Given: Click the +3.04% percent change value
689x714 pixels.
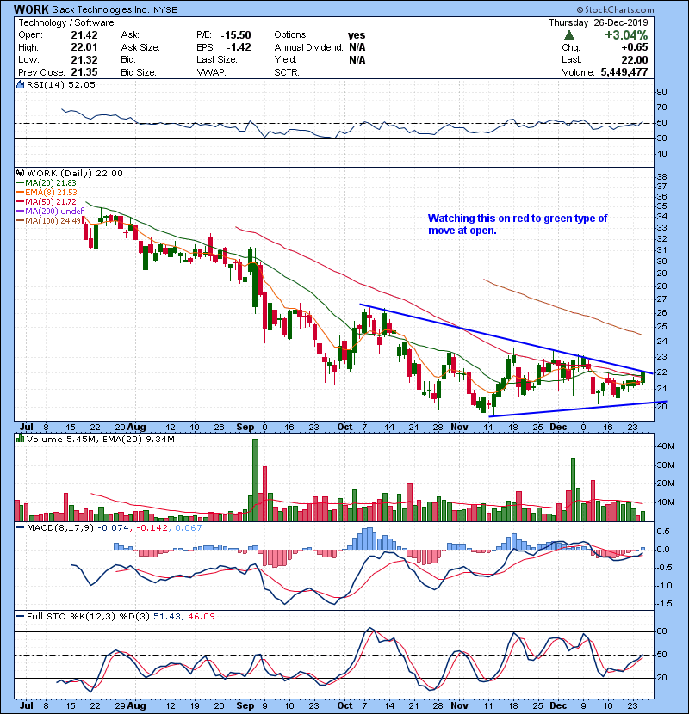Looking at the screenshot, I should click(x=626, y=35).
